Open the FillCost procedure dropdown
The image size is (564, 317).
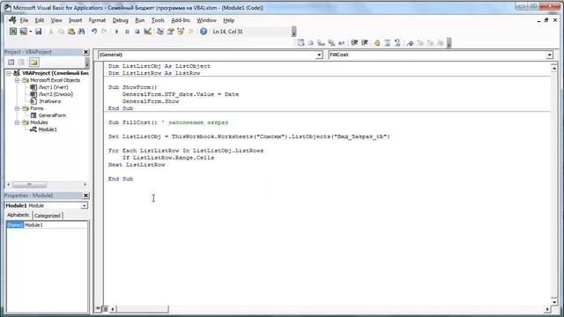pos(549,55)
